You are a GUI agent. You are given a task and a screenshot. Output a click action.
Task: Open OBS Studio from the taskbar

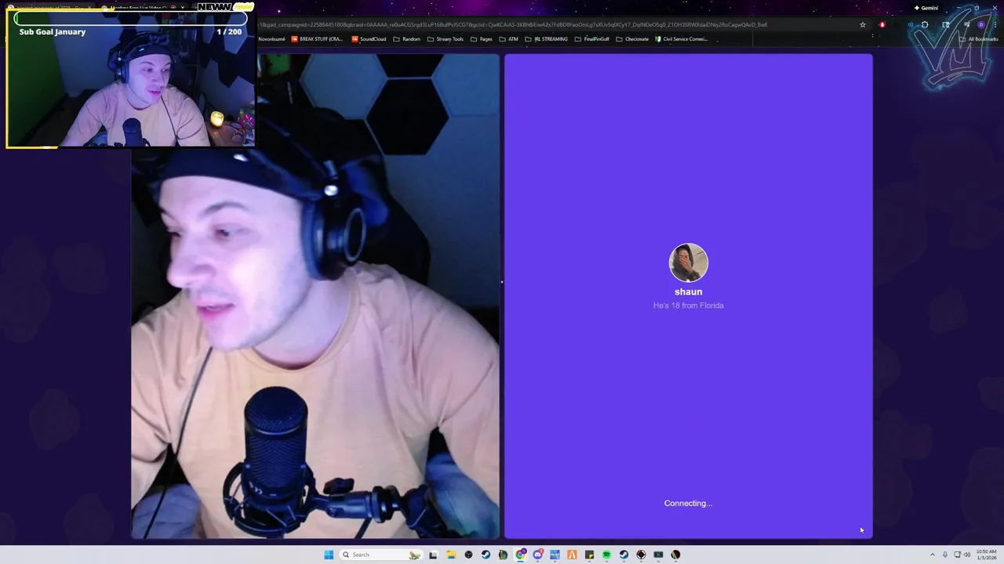468,555
